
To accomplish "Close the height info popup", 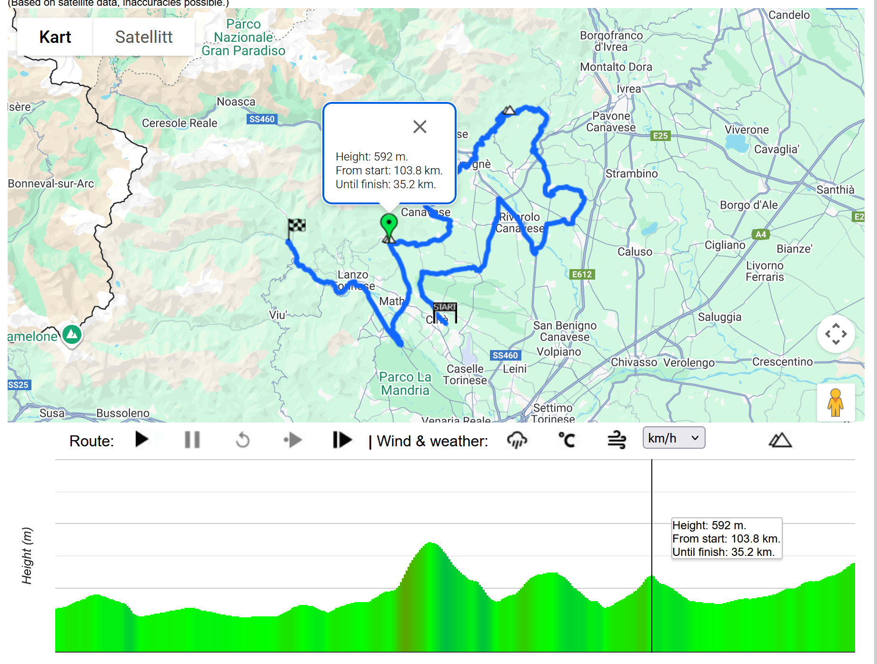I will coord(419,127).
